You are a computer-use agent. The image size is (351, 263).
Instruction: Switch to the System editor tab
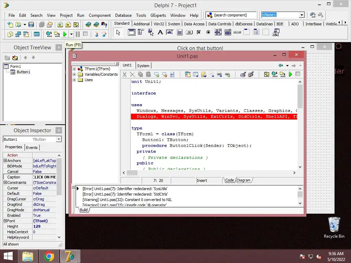click(x=143, y=66)
